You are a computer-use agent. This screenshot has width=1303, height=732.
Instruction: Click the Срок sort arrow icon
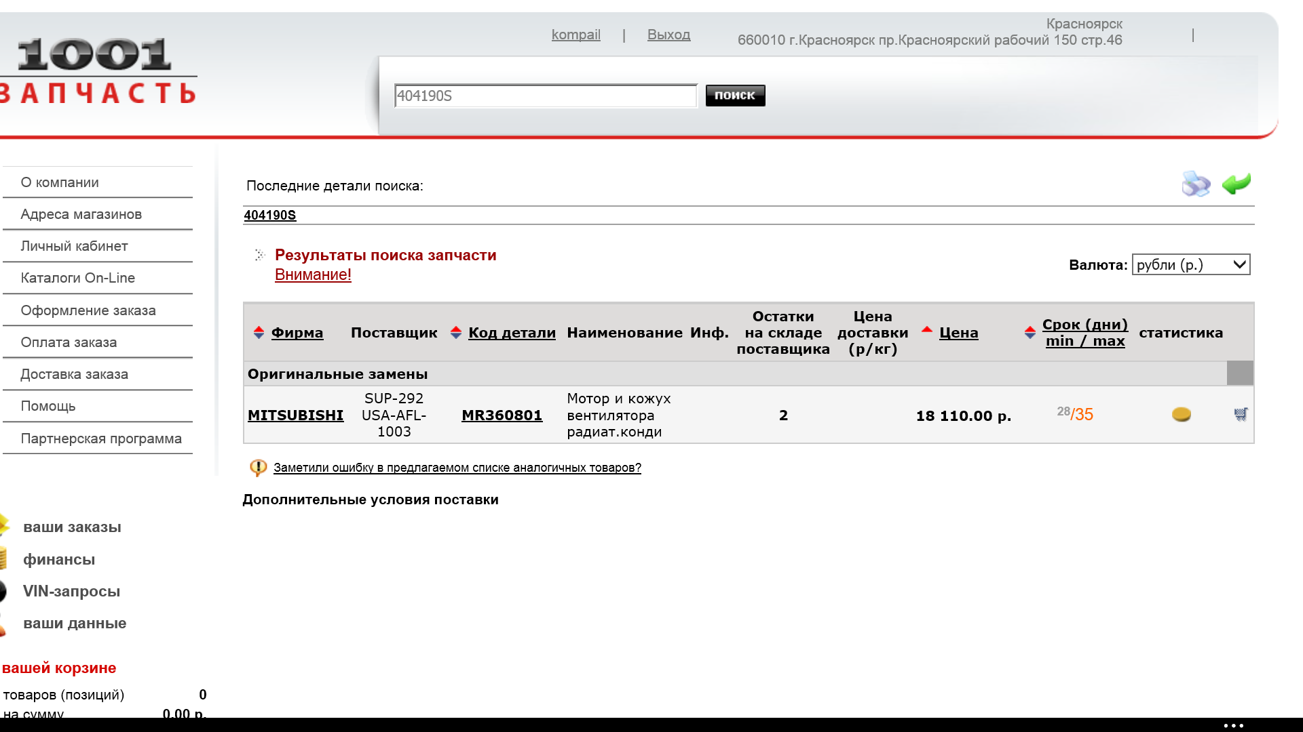click(1030, 332)
